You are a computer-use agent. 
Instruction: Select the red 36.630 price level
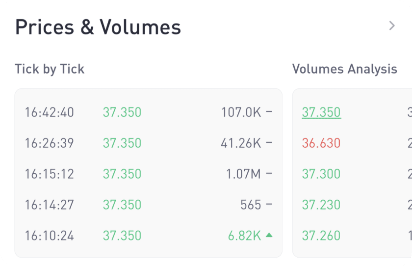tap(321, 143)
